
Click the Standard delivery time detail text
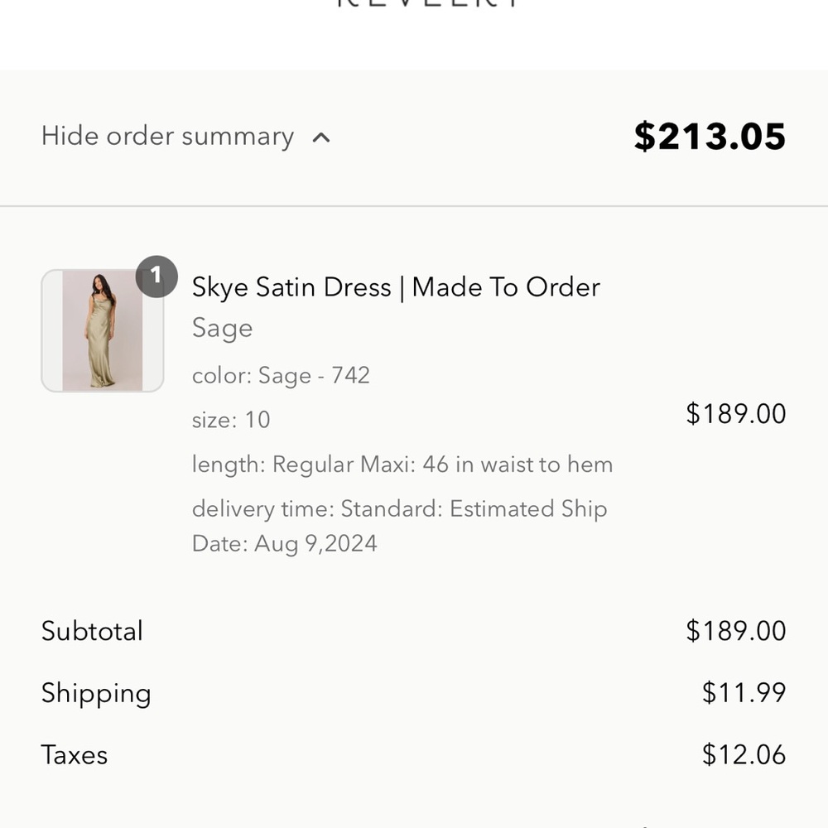(x=399, y=508)
